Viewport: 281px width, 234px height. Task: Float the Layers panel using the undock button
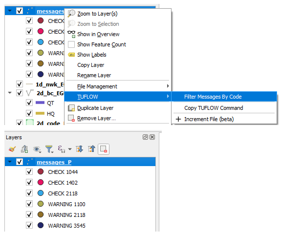[145, 137]
